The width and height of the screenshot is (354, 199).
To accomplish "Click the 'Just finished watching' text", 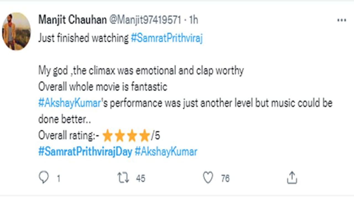I will pyautogui.click(x=83, y=39).
